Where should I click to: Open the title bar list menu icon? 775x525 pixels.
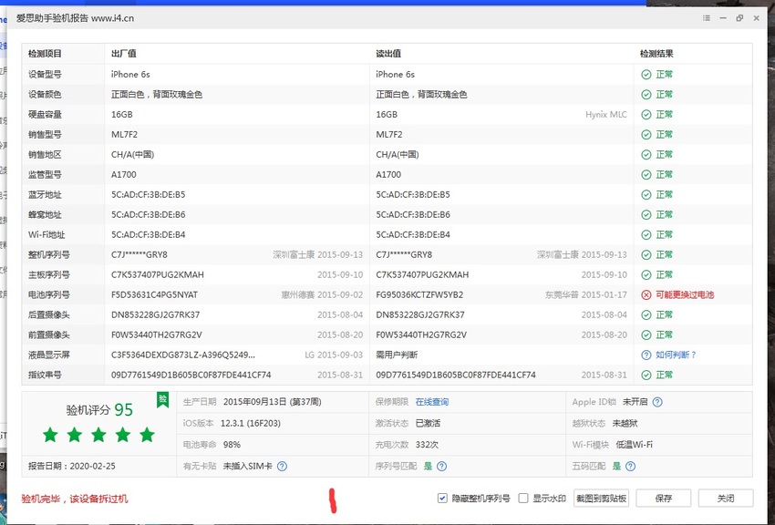707,18
